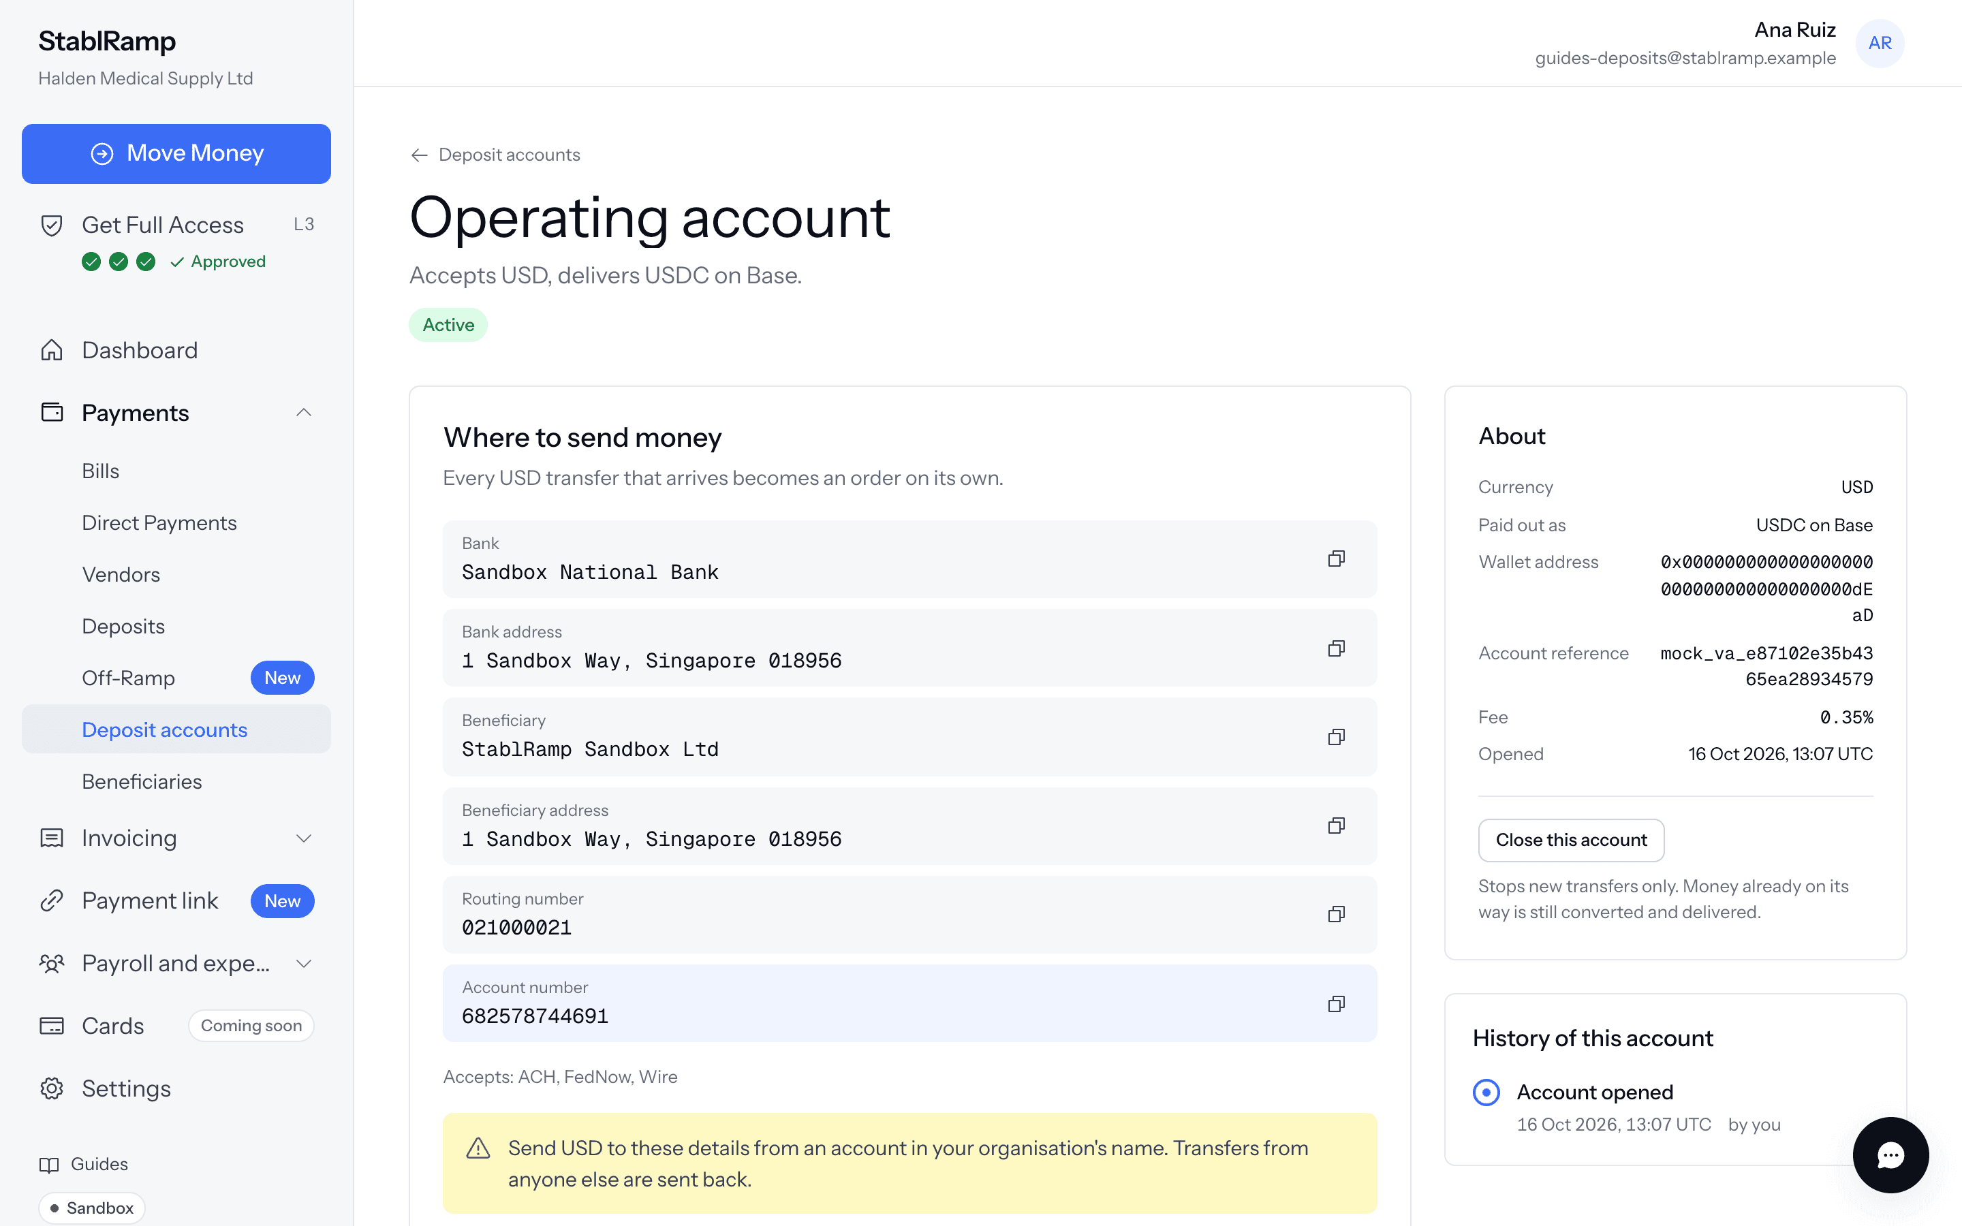Copy the Bank address value
This screenshot has width=1962, height=1226.
click(1336, 648)
